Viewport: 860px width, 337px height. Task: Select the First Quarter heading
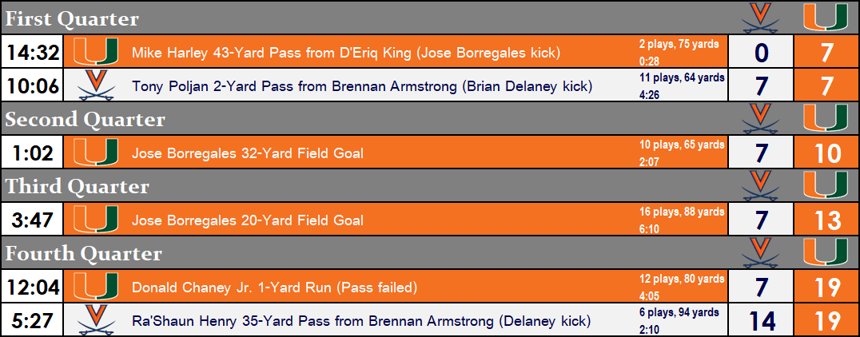point(72,18)
